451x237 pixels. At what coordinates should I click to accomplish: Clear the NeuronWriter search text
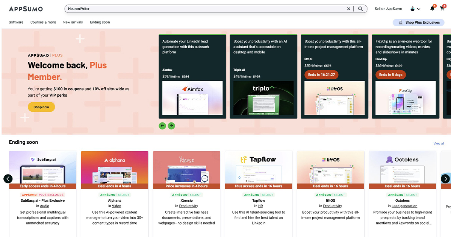pyautogui.click(x=348, y=9)
